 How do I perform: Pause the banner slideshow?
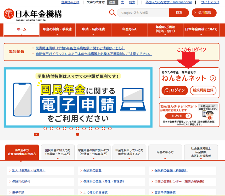36,134
